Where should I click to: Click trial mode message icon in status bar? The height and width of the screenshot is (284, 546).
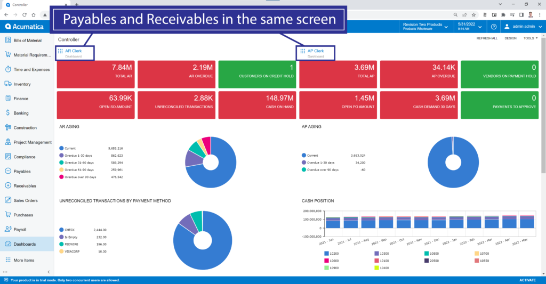(5, 280)
